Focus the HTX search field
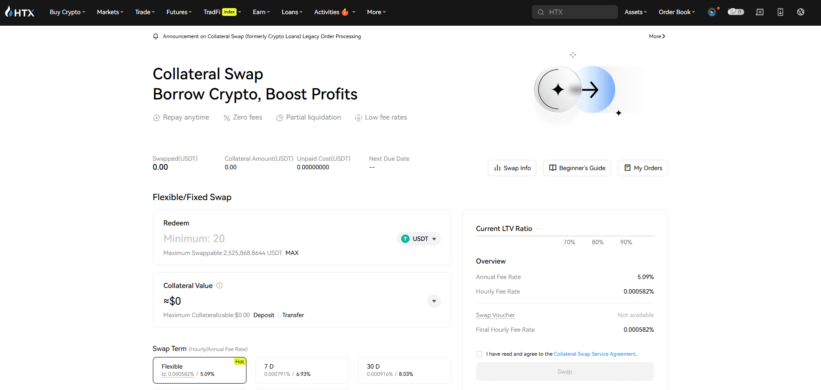Screen dimensions: 821x390 click(x=575, y=12)
